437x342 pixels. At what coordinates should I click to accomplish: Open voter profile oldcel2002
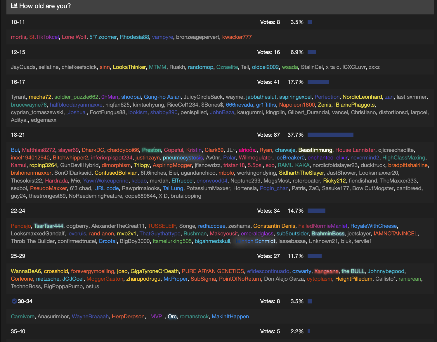pos(266,67)
